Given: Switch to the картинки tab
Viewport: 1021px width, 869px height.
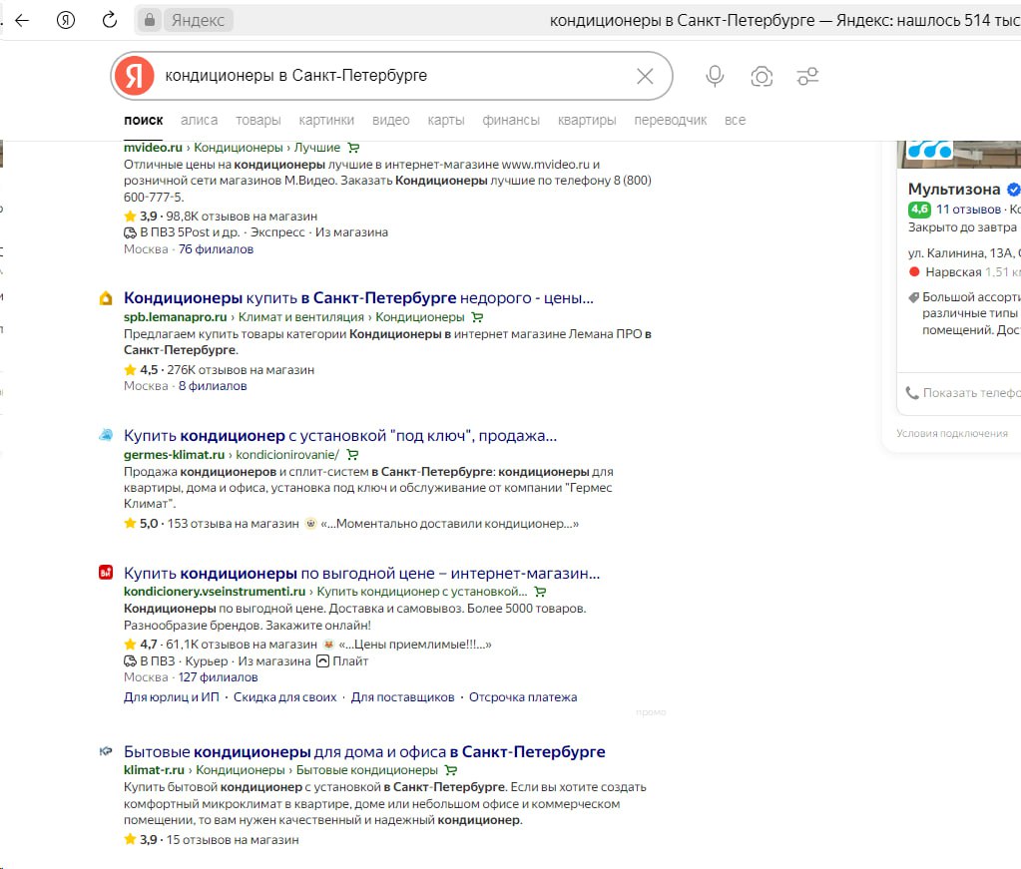Looking at the screenshot, I should pyautogui.click(x=326, y=120).
